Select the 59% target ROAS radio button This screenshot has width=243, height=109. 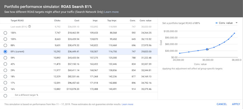[5, 57]
